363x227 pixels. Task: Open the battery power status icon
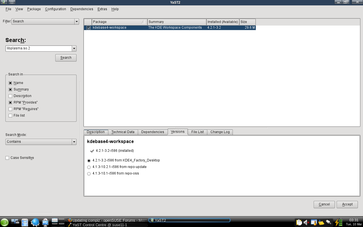coord(339,222)
